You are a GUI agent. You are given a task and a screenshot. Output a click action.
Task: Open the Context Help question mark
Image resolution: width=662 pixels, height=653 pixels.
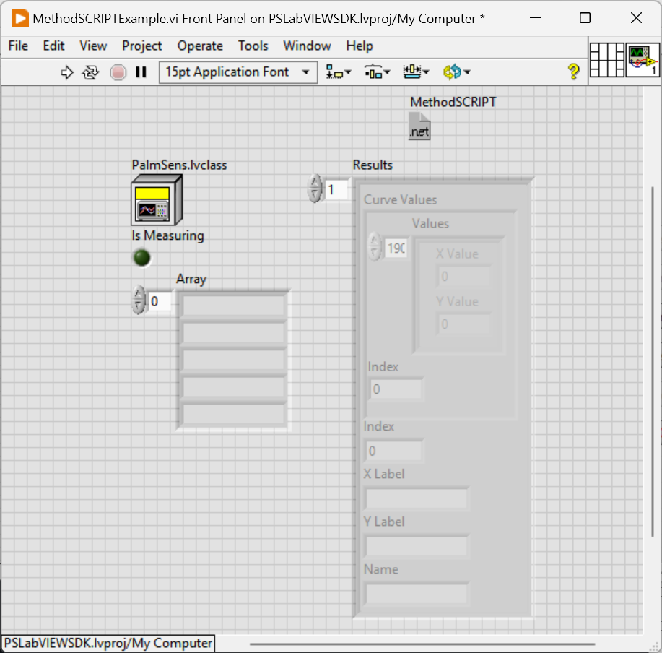[573, 72]
